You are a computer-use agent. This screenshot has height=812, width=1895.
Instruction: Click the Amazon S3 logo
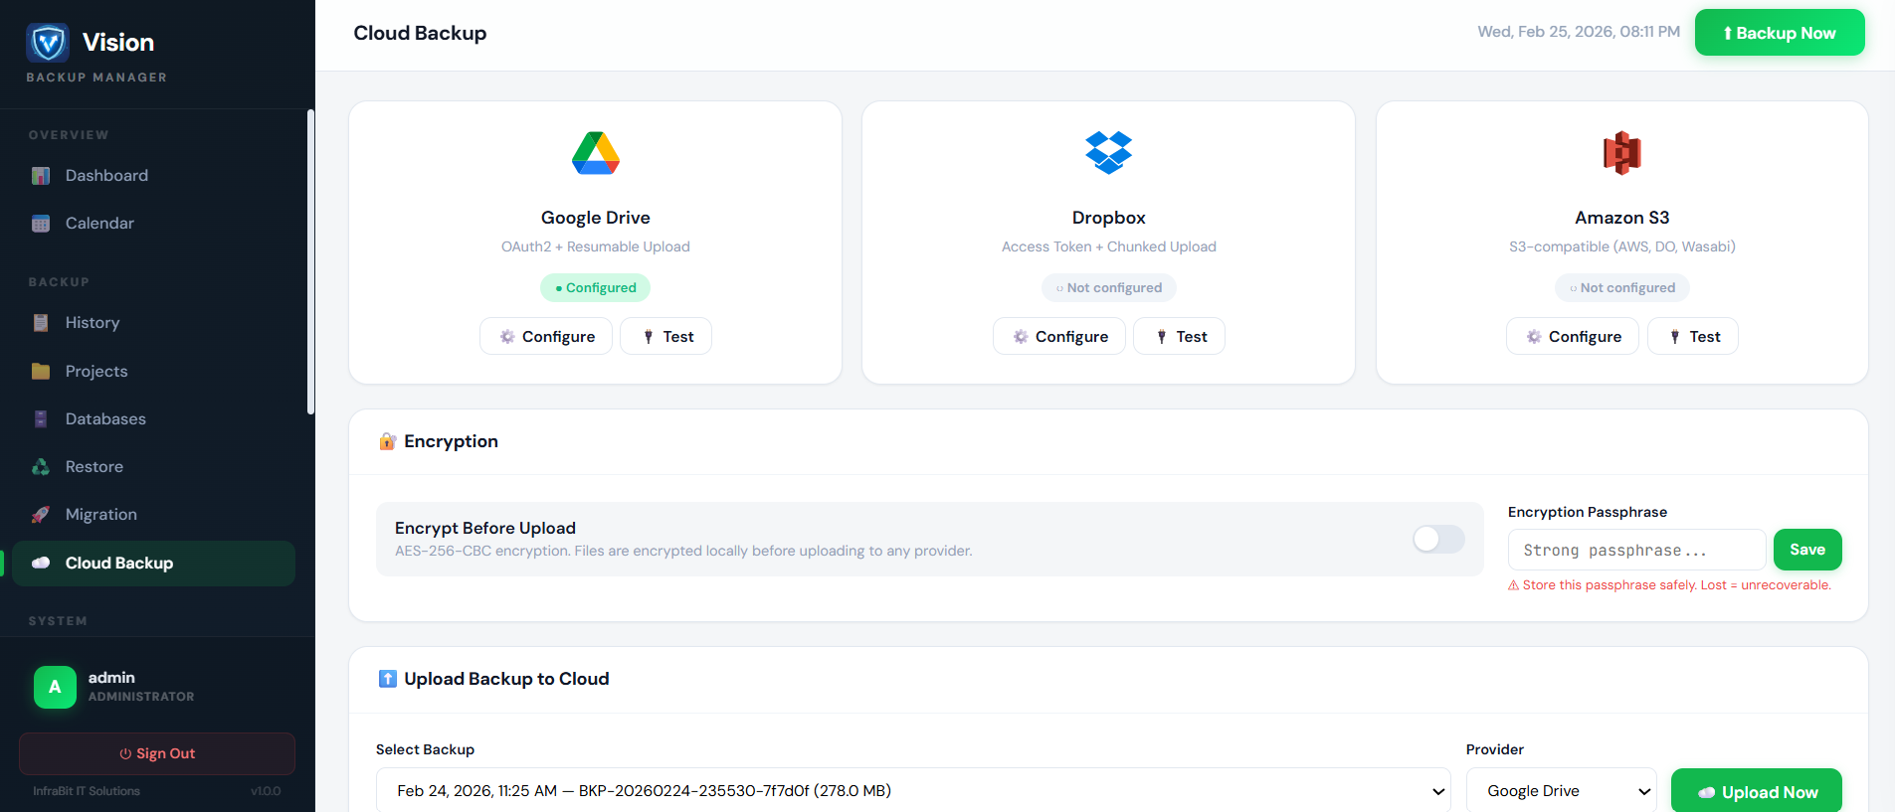[1622, 153]
